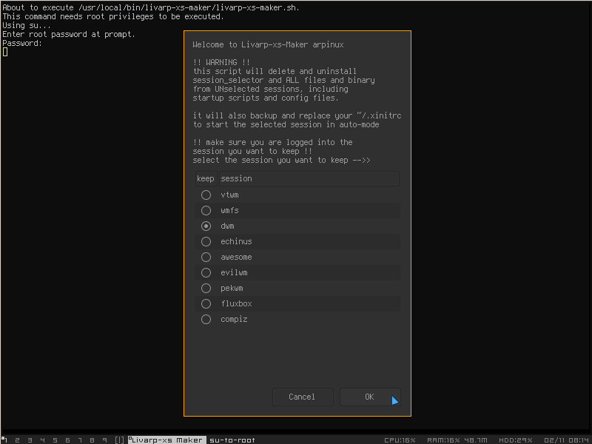The image size is (592, 444).
Task: Click the 'fluxbox' session name
Action: click(236, 303)
